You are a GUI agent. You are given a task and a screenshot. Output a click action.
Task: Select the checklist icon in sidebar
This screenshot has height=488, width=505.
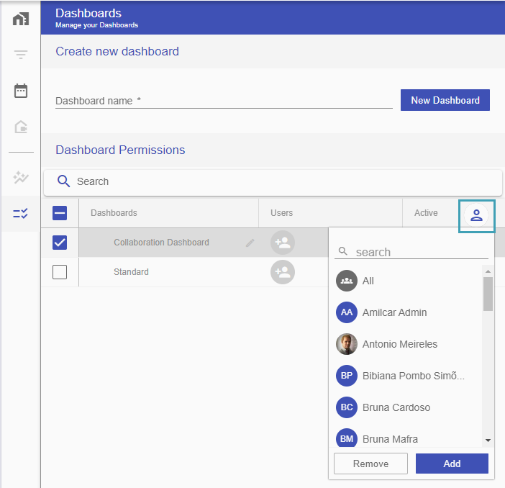click(x=21, y=213)
